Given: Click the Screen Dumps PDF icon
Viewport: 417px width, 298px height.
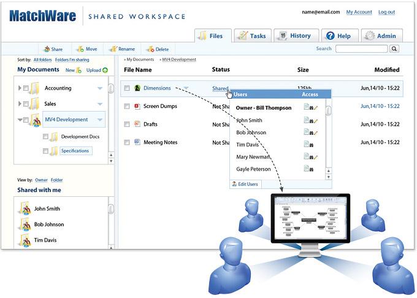Looking at the screenshot, I should coord(137,106).
